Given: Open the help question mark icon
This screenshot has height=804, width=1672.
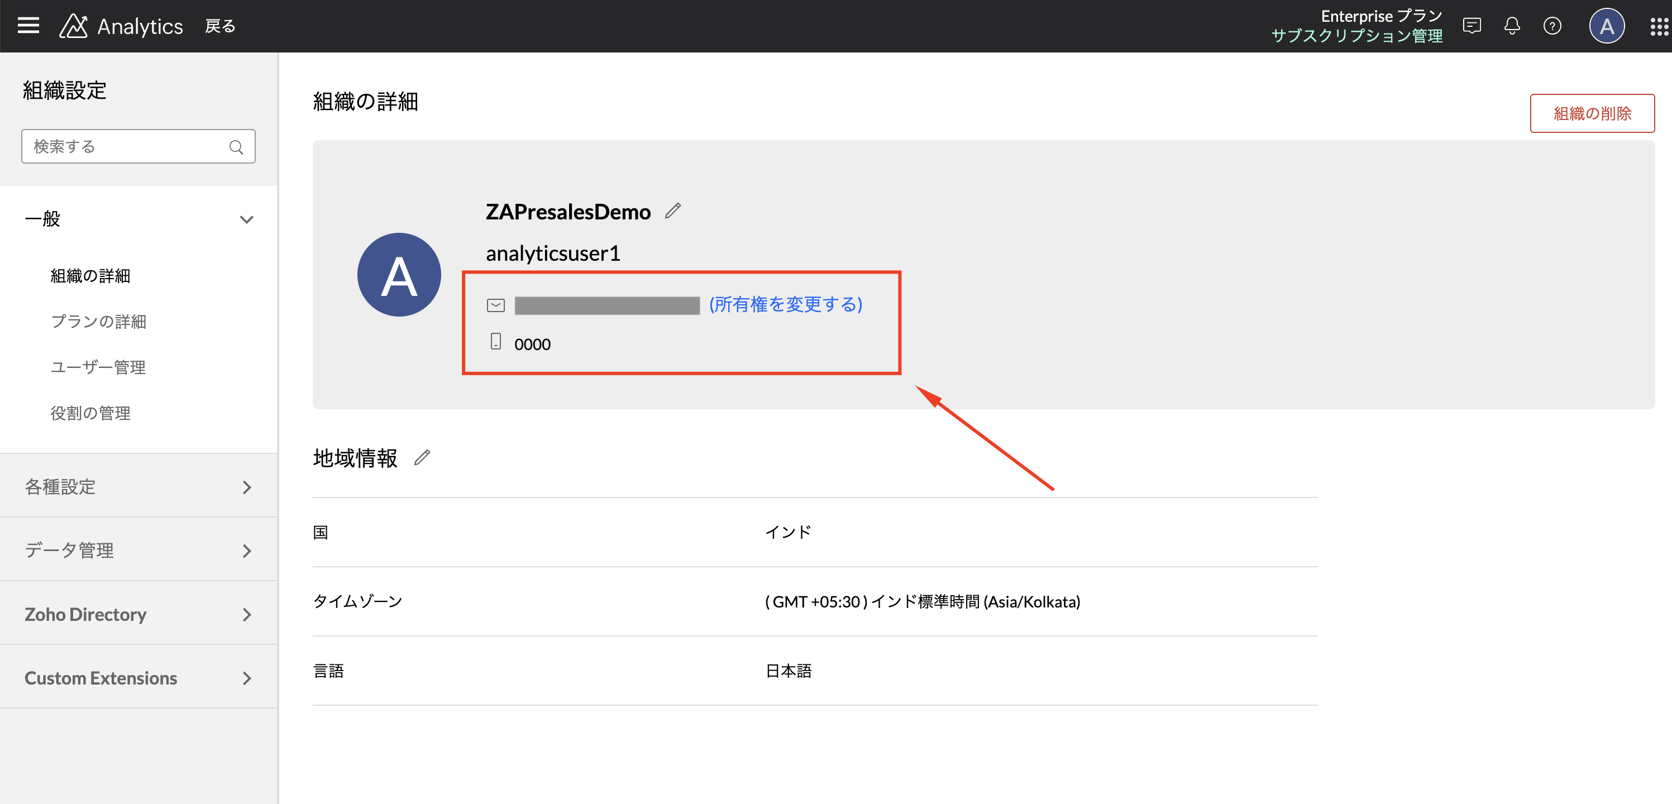Looking at the screenshot, I should pyautogui.click(x=1552, y=26).
